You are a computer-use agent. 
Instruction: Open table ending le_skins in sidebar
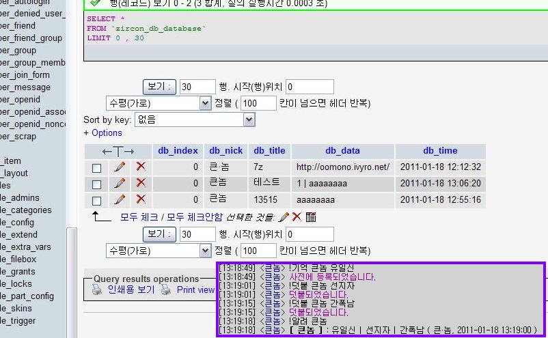[x=16, y=309]
